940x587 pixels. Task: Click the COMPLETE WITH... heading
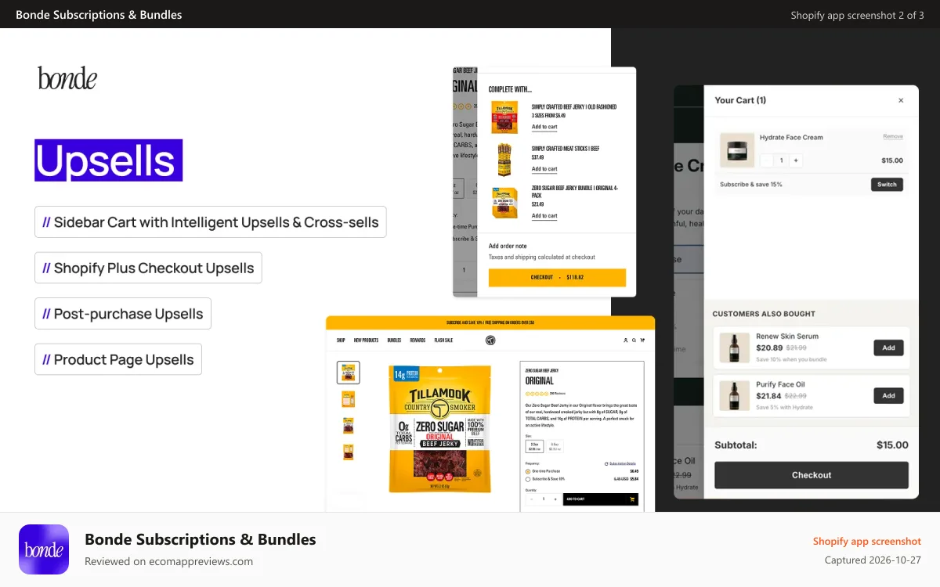coord(510,89)
